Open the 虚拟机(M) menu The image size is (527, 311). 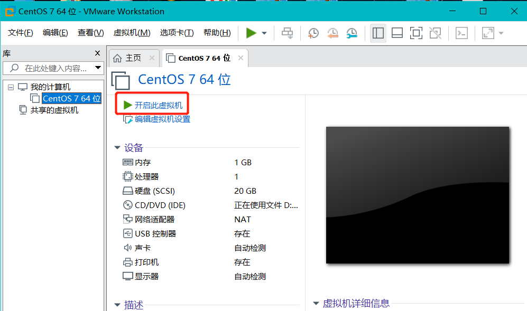132,32
